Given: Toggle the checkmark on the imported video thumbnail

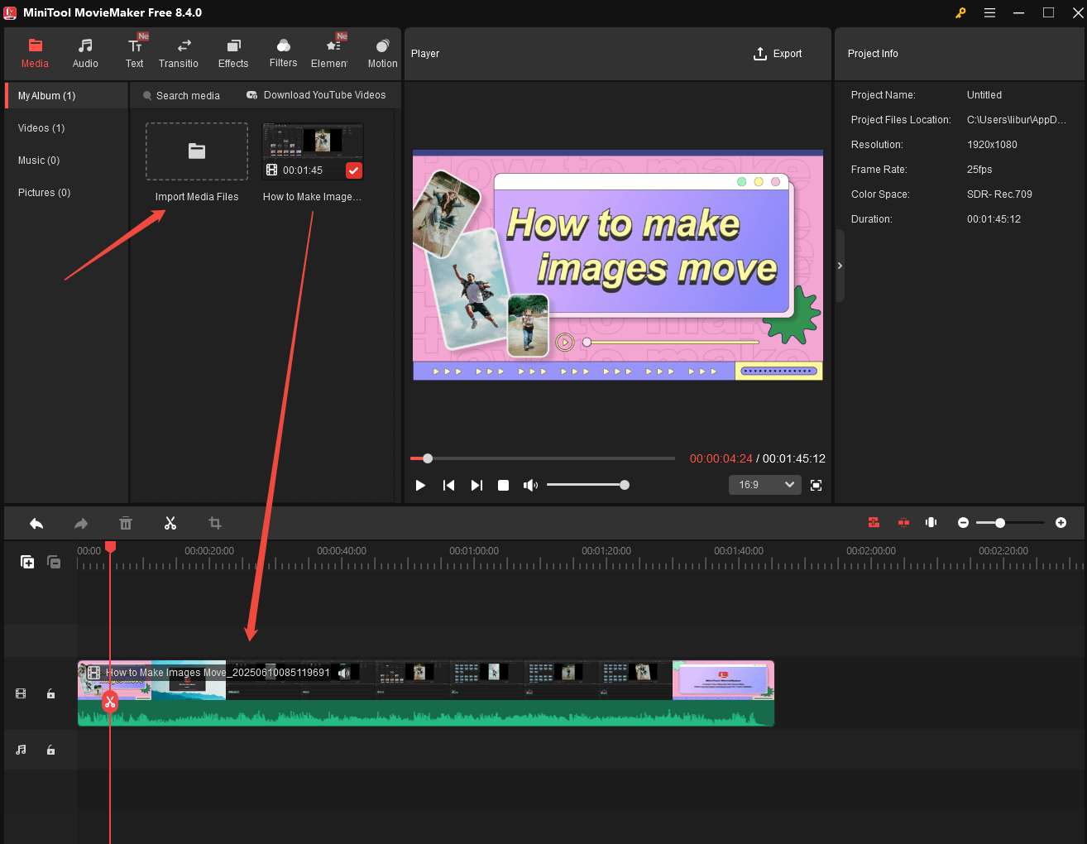Looking at the screenshot, I should 354,170.
